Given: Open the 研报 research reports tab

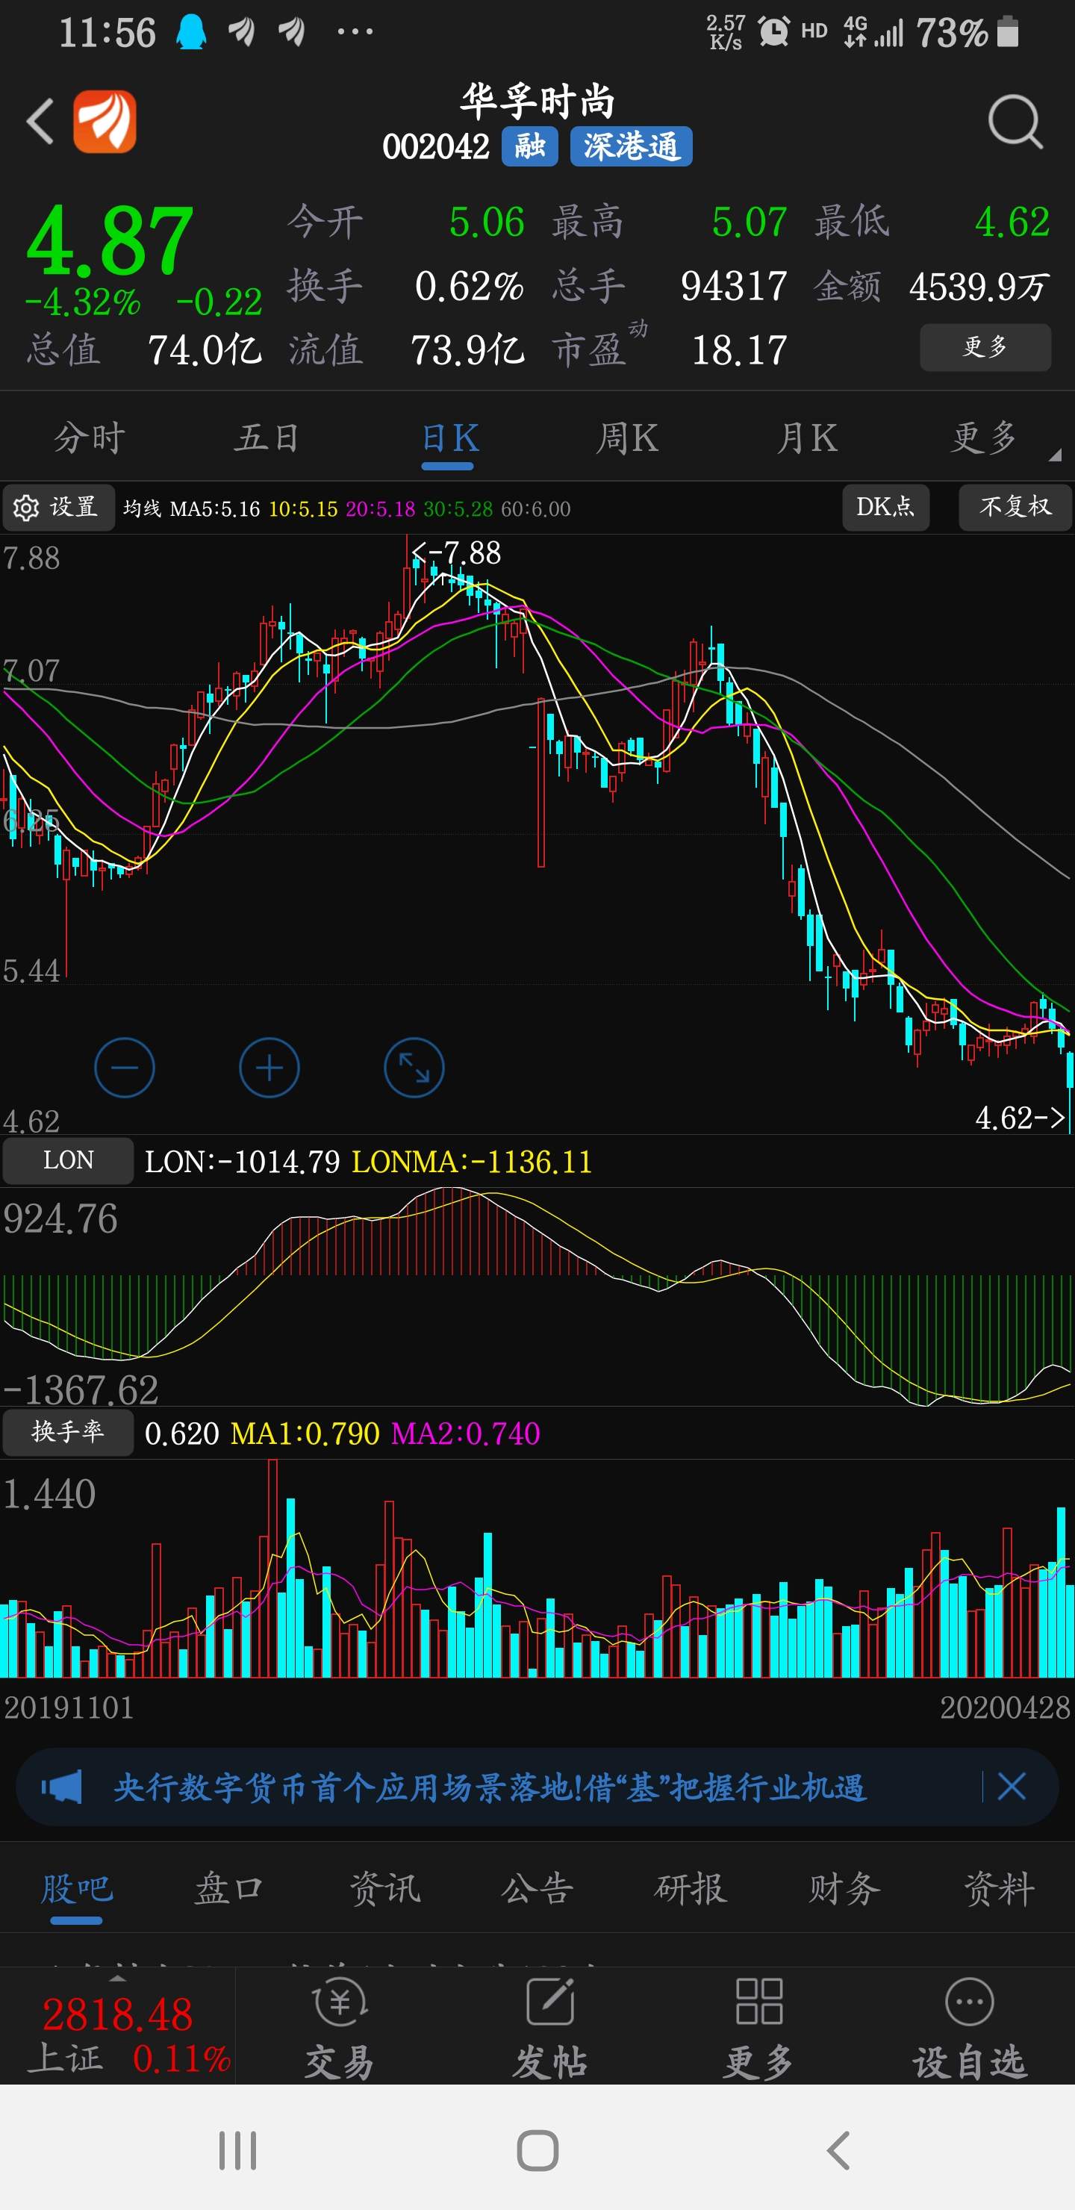Looking at the screenshot, I should point(691,1888).
